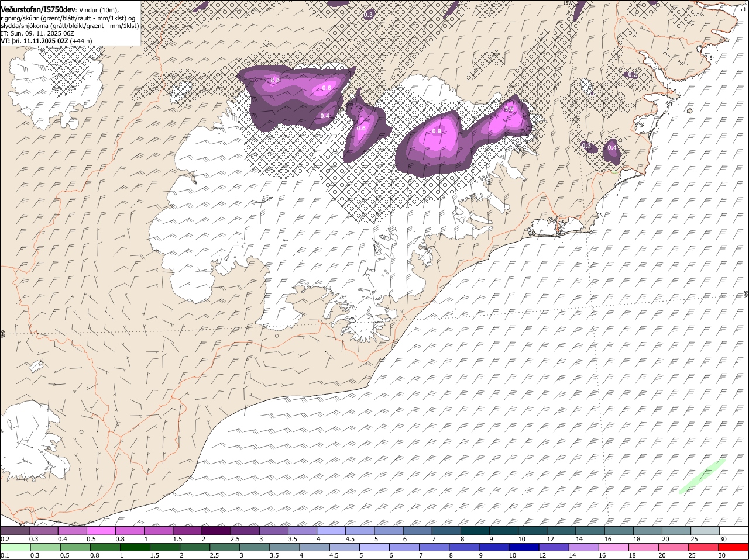749x560 pixels.
Task: Click the deep navy blue swatch on lower scale
Action: (524, 547)
